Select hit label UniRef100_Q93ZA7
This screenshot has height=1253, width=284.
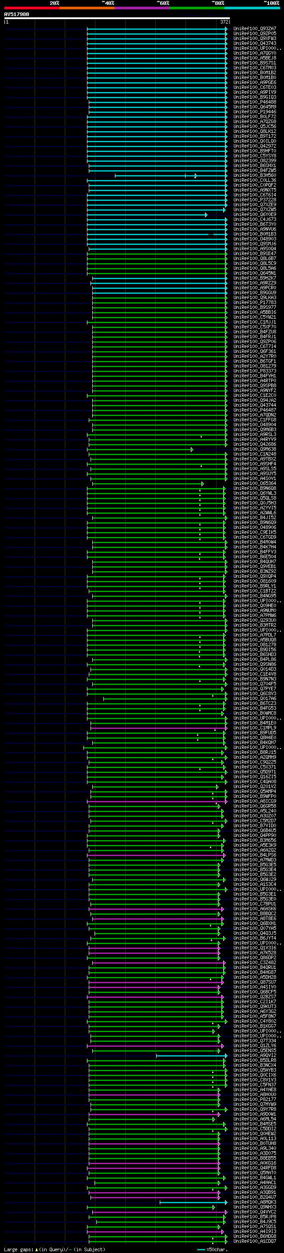pyautogui.click(x=255, y=29)
